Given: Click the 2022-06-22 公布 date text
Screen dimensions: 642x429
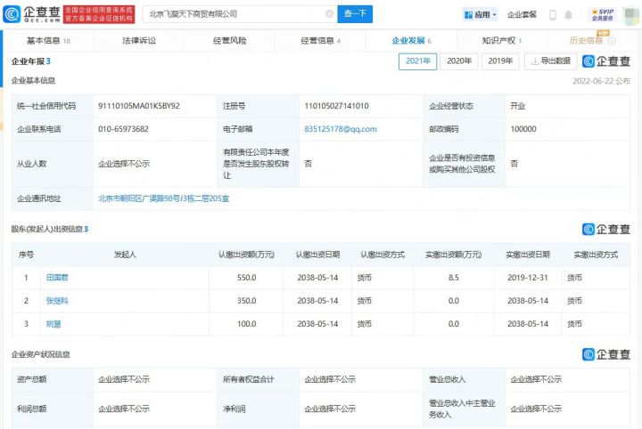Looking at the screenshot, I should point(601,81).
